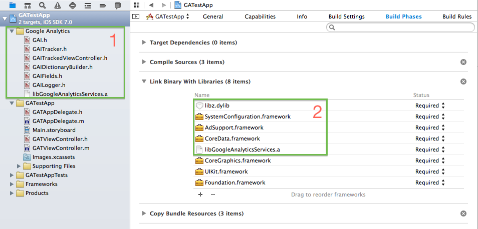Expand Compile Sources section
Image resolution: width=478 pixels, height=229 pixels.
click(144, 62)
